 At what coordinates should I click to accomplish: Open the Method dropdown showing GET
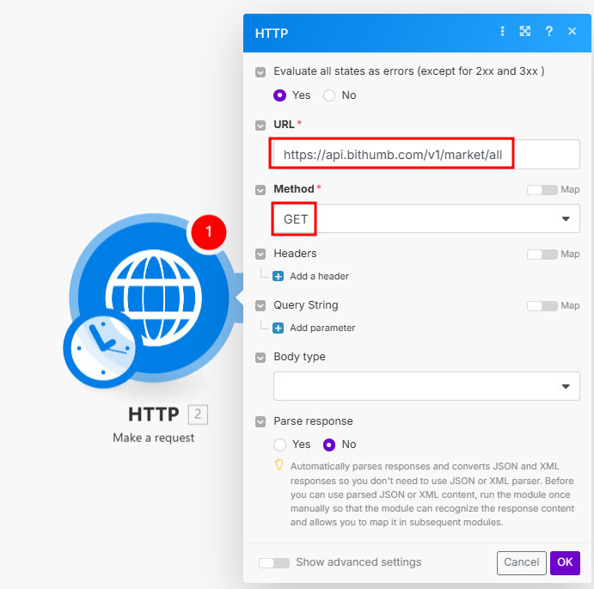pyautogui.click(x=426, y=219)
